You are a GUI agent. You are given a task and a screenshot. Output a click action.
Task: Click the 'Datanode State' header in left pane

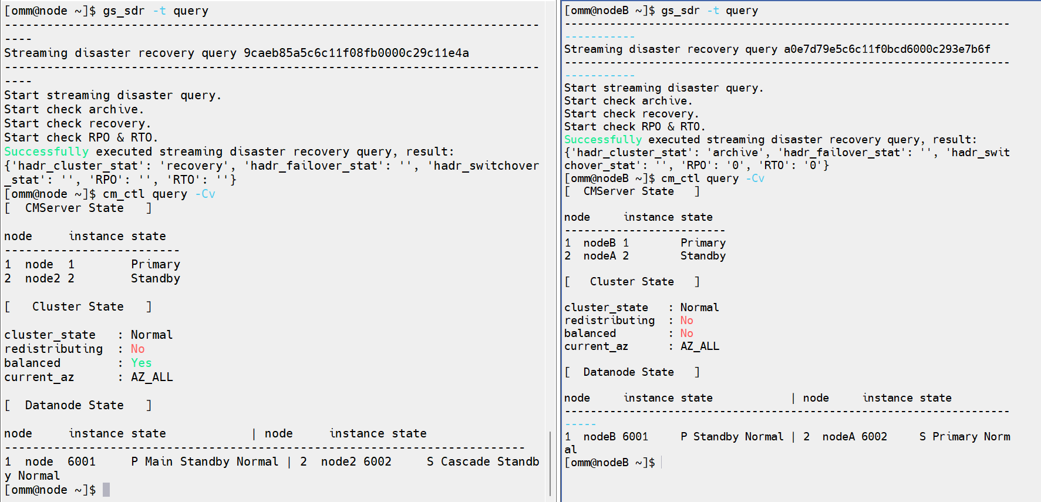74,405
